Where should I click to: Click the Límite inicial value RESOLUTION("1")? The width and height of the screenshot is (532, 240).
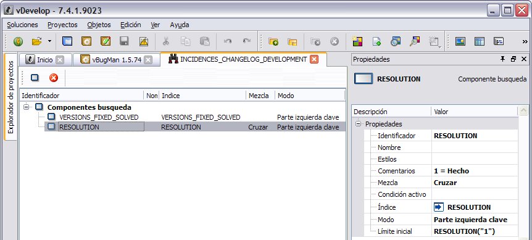click(x=475, y=231)
